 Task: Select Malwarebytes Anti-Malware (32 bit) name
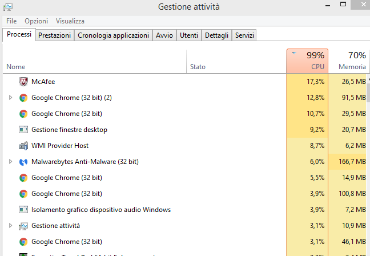coord(85,162)
